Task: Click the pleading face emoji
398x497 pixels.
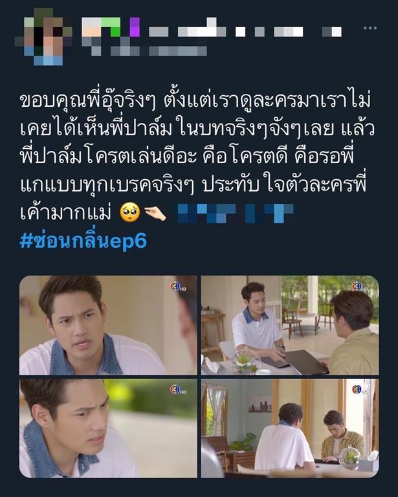Action: pyautogui.click(x=130, y=213)
